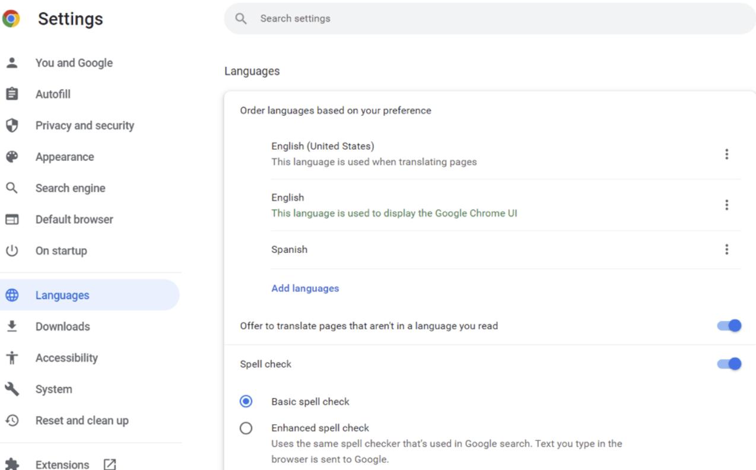The height and width of the screenshot is (470, 756).
Task: Click the Downloads arrow icon
Action: tap(14, 326)
